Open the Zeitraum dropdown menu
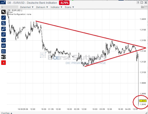The height and width of the screenshot is (114, 148). pos(42,7)
